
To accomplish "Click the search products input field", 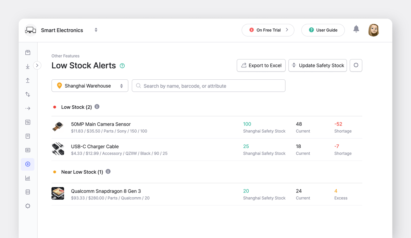I will [209, 85].
